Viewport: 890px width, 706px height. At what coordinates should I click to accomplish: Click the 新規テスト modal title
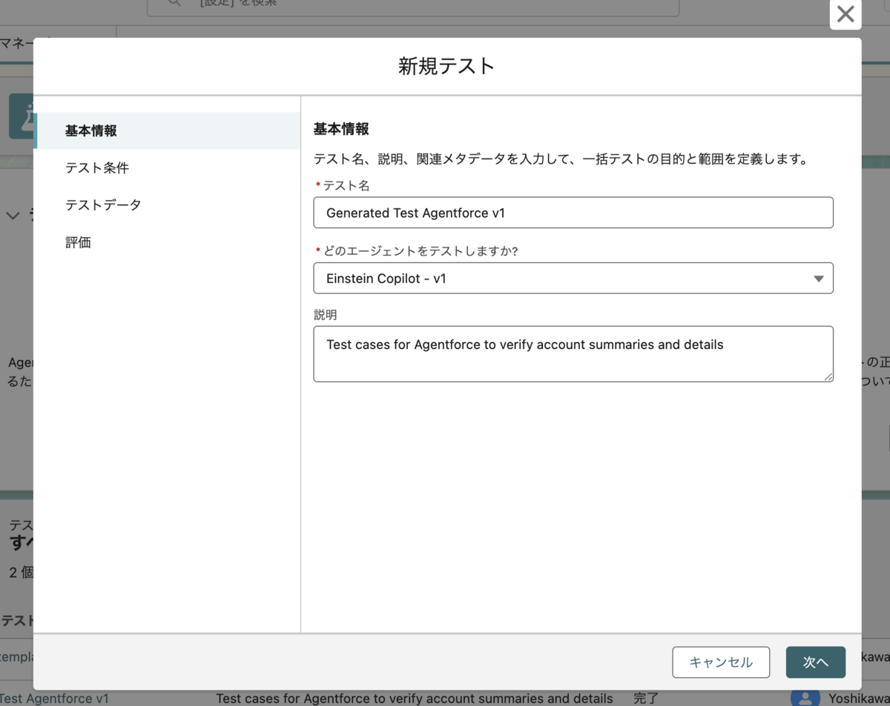click(x=446, y=66)
